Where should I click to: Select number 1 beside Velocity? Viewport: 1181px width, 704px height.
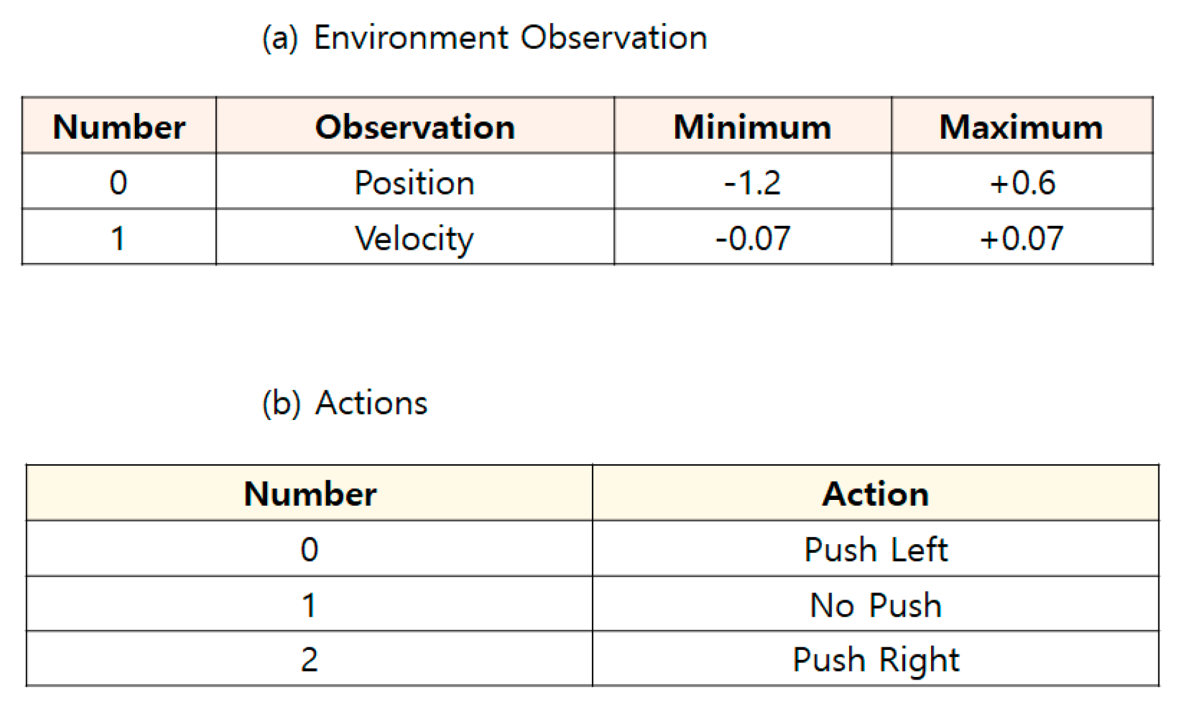pyautogui.click(x=118, y=238)
